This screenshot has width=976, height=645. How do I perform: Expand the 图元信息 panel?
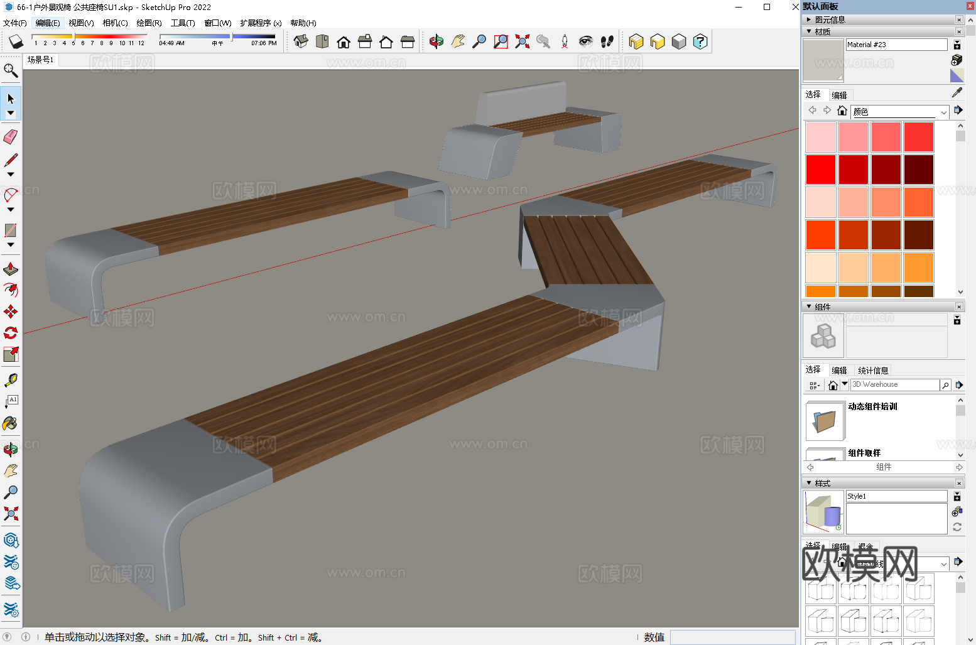pos(809,19)
